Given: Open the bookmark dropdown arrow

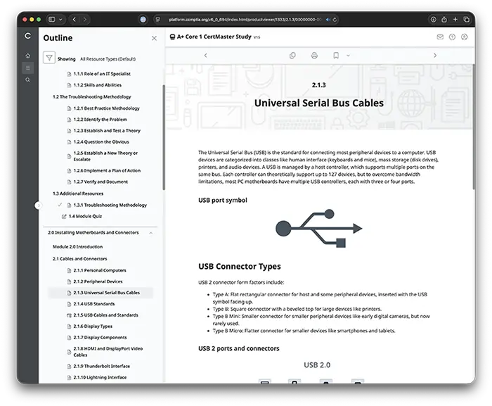Looking at the screenshot, I should click(x=349, y=55).
